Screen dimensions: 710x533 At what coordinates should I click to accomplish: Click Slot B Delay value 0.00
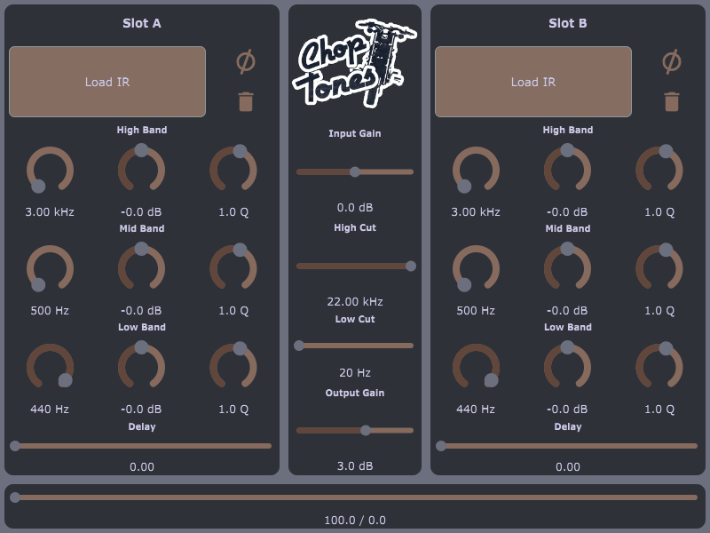pyautogui.click(x=568, y=467)
